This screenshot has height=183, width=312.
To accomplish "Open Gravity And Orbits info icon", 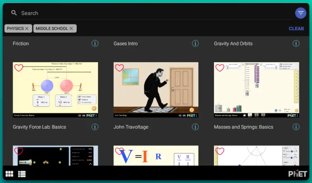I will tap(296, 43).
